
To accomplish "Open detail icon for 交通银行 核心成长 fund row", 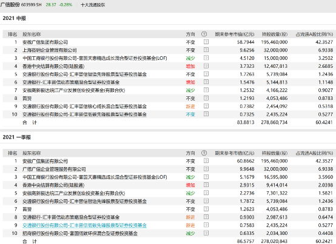I will [x=206, y=107].
